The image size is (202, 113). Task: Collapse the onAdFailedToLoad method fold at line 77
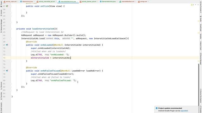click(11, 71)
